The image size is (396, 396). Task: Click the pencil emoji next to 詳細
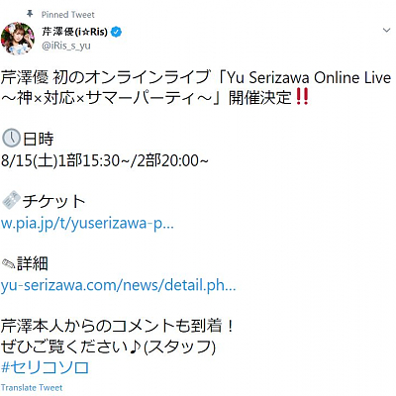click(9, 264)
